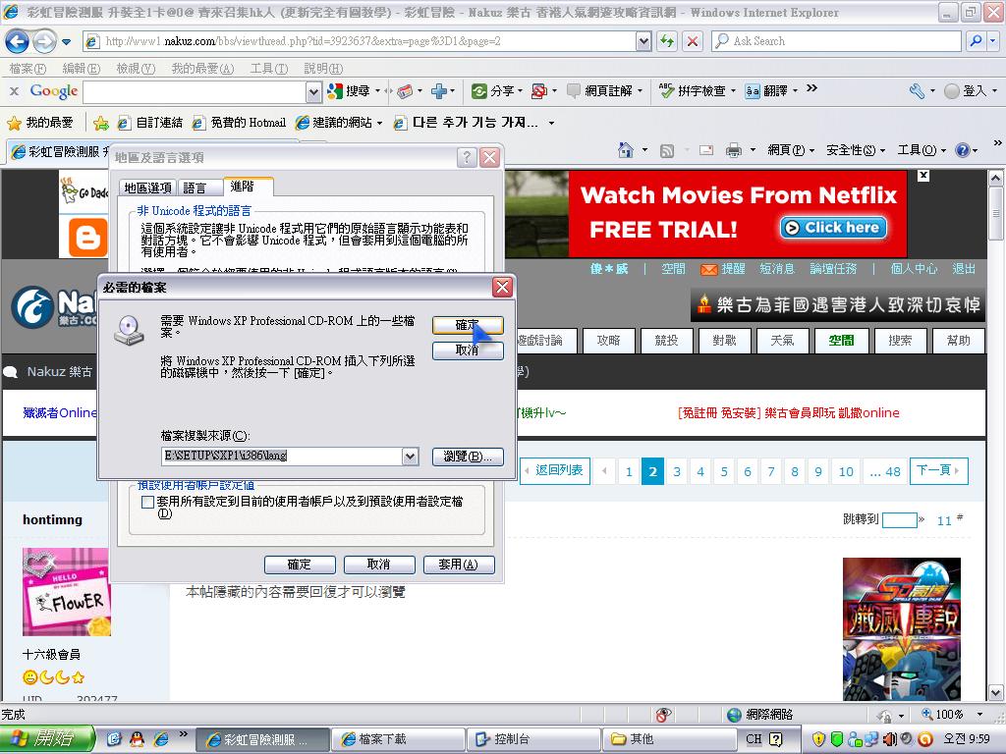Click the return to list (返回列表) button
This screenshot has width=1006, height=754.
554,471
